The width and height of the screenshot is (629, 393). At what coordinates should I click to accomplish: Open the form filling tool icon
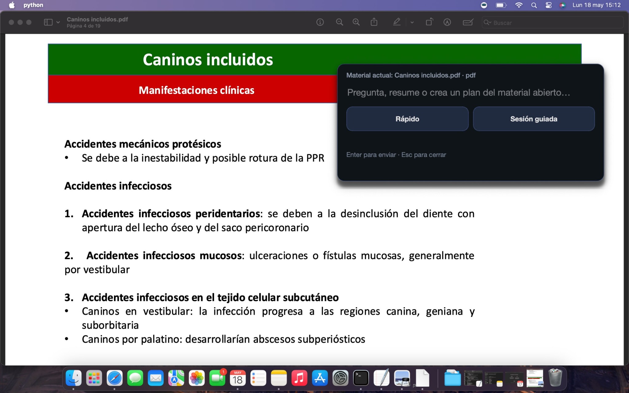(468, 22)
